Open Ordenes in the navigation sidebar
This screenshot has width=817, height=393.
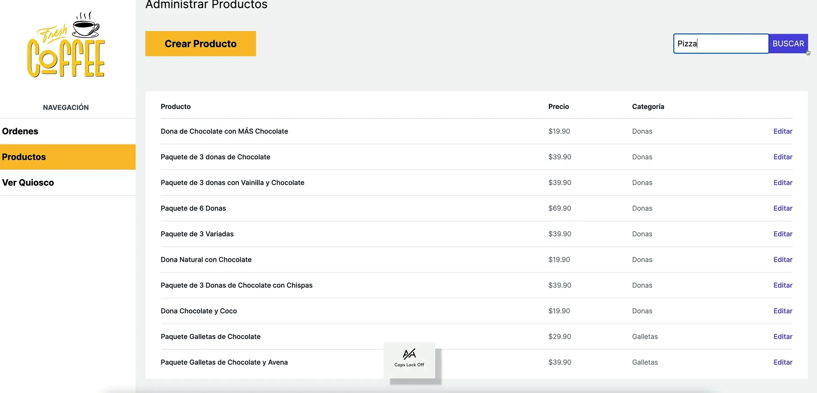(20, 131)
